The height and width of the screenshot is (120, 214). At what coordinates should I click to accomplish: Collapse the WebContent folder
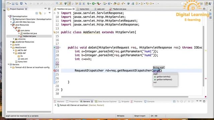(x=11, y=47)
